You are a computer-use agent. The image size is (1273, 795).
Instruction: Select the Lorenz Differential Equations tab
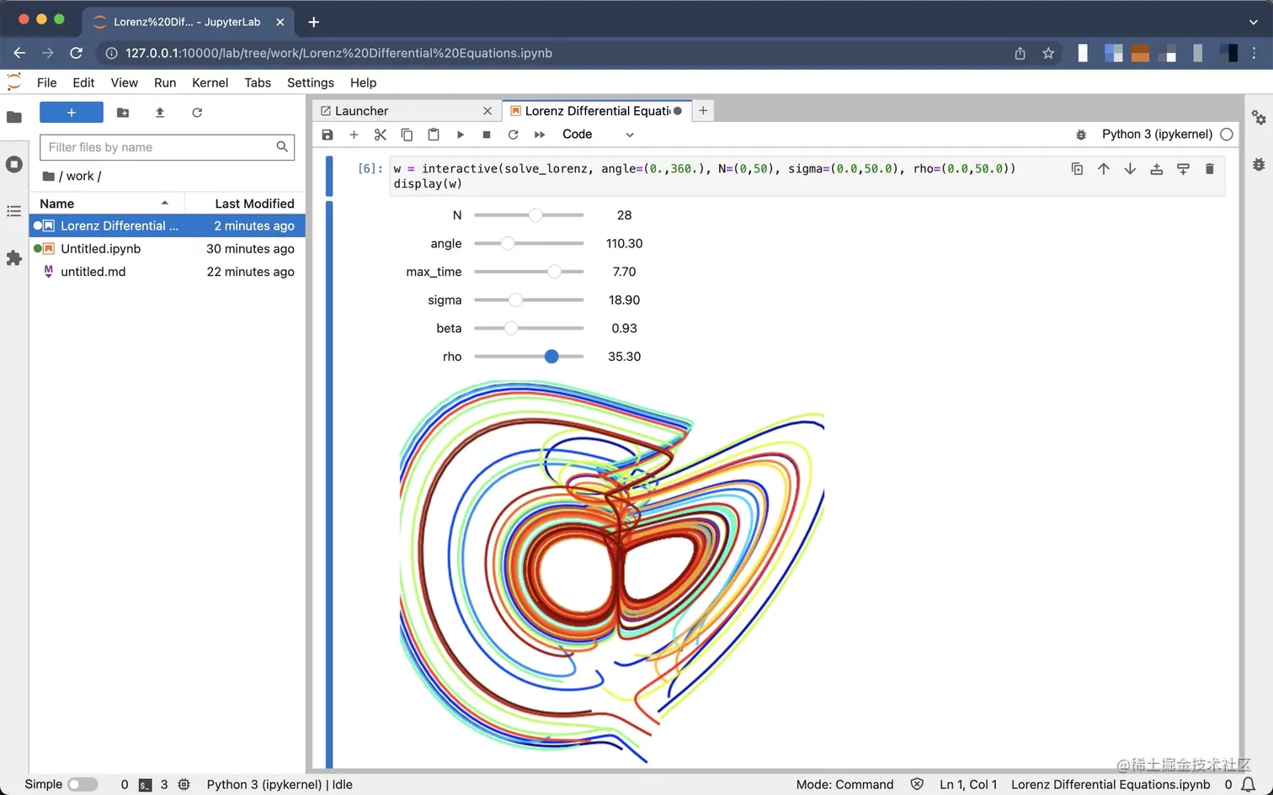coord(598,111)
